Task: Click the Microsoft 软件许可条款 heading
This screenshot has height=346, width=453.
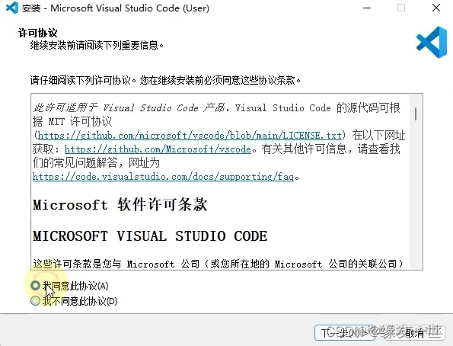Action: [120, 205]
